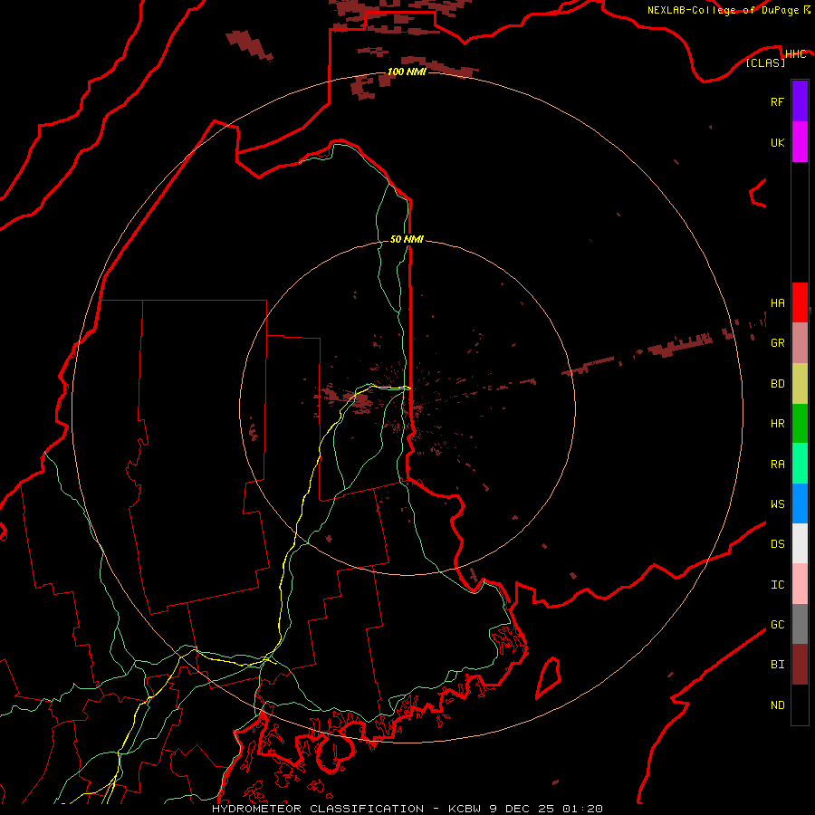Click the "[CLAS]" label above legend
This screenshot has height=815, width=815.
tap(765, 62)
